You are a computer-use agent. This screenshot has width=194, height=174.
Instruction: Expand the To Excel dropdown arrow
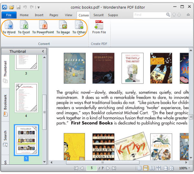[x=24, y=35]
